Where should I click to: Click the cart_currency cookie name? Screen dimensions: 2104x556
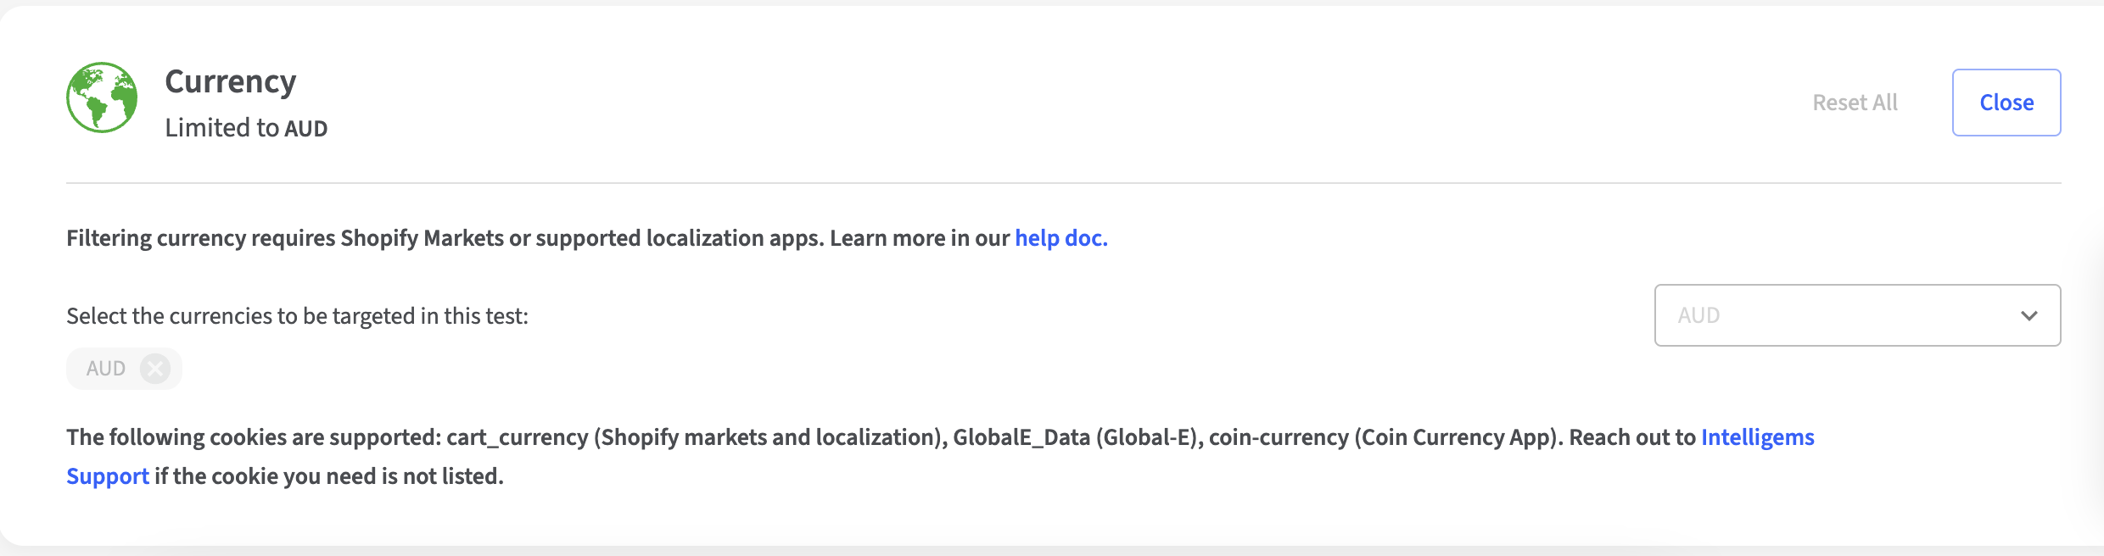(517, 437)
